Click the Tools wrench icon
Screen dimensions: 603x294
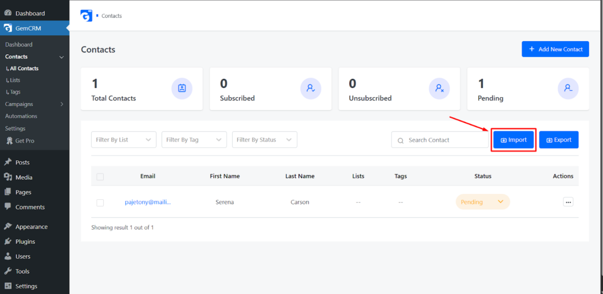pos(8,271)
